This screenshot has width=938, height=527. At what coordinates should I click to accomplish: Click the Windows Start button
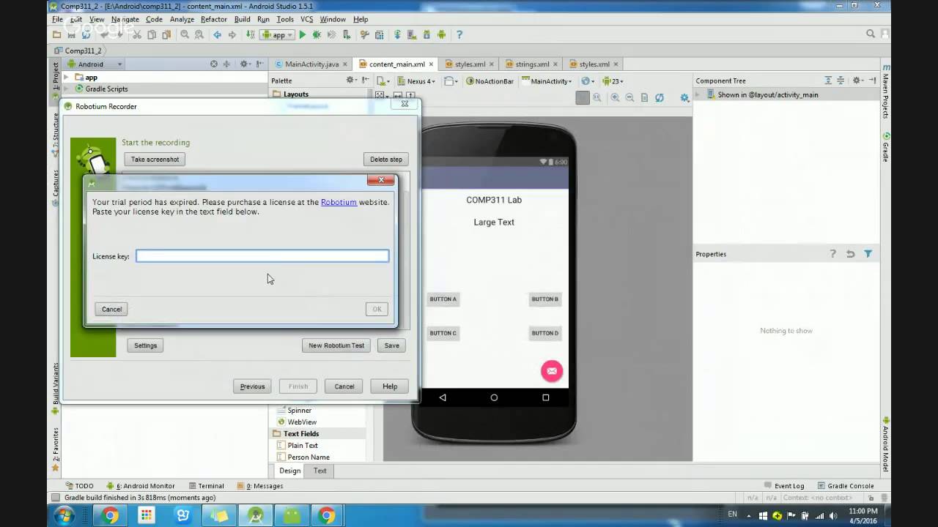(64, 516)
